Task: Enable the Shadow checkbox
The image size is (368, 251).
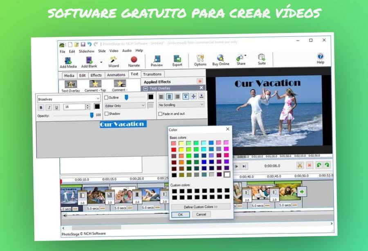Action: [x=106, y=114]
